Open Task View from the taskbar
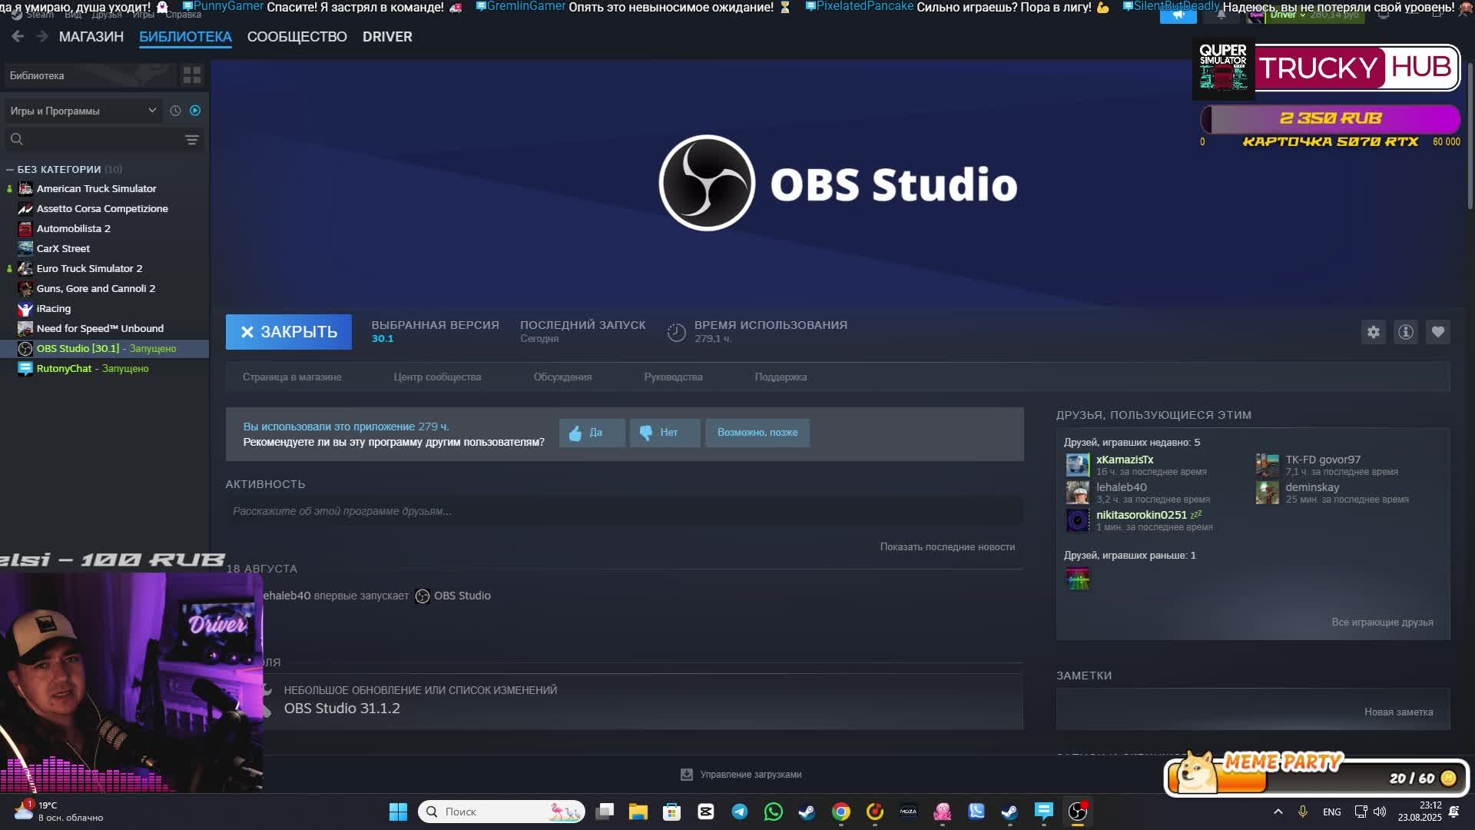This screenshot has width=1475, height=830. [x=605, y=812]
